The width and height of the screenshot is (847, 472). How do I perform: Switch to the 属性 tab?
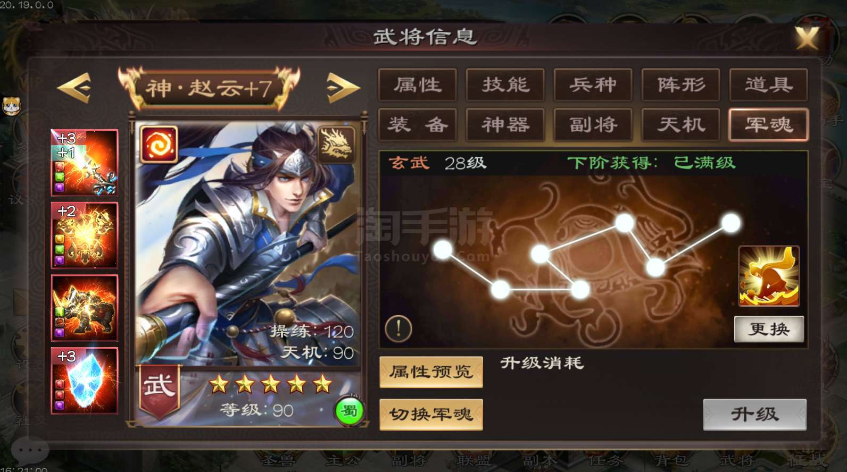pyautogui.click(x=418, y=85)
